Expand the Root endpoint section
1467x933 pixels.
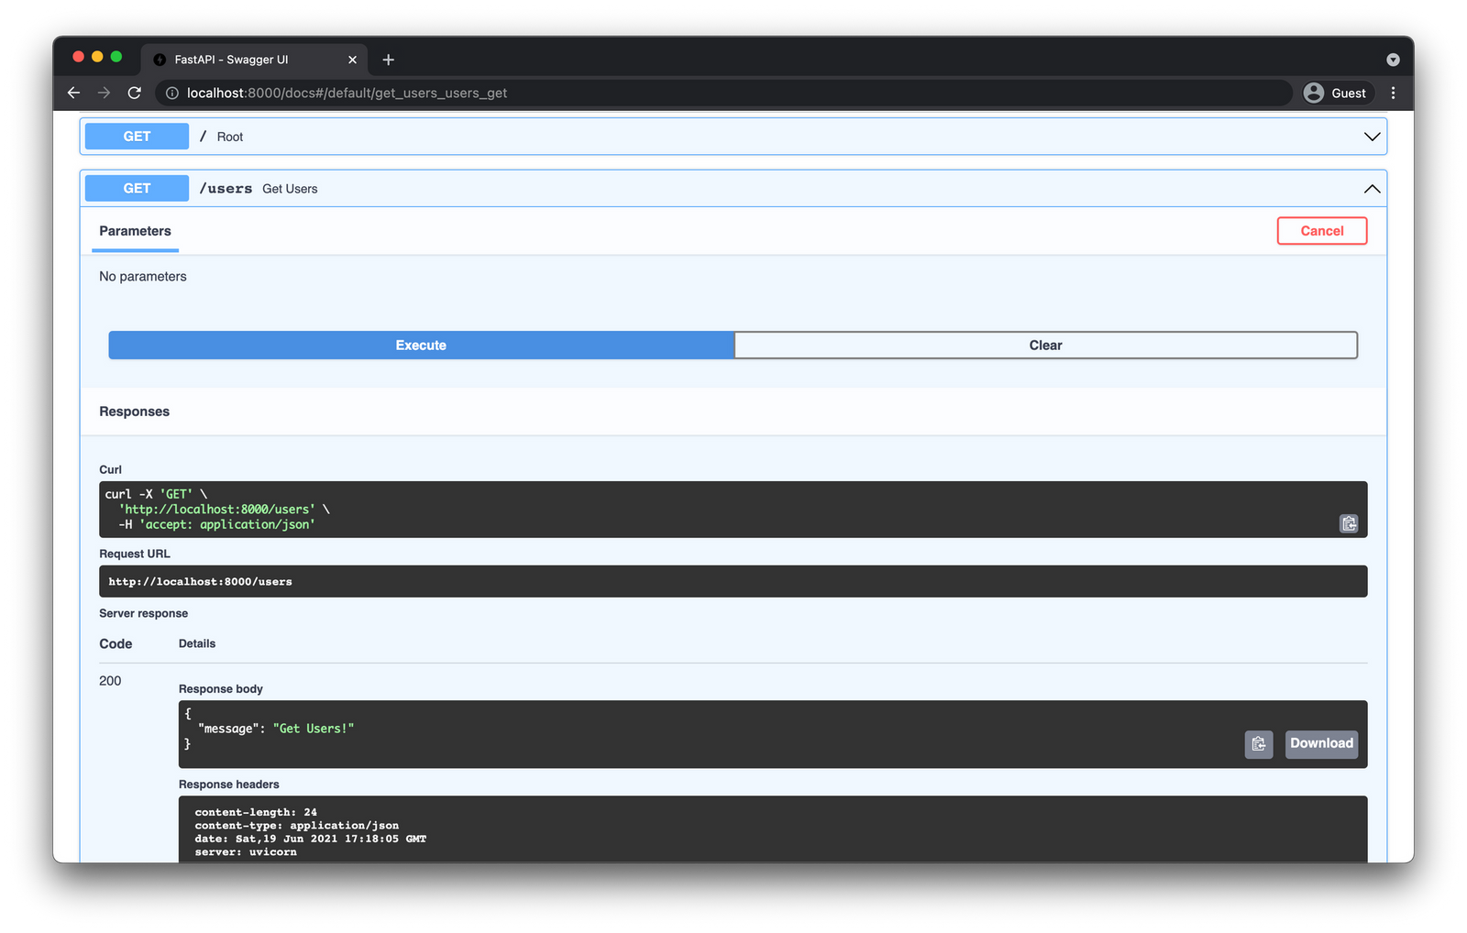[x=1371, y=136]
